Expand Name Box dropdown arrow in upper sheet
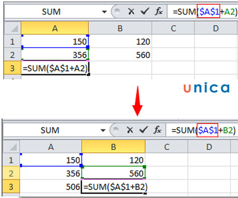238x198 pixels. [x=104, y=12]
